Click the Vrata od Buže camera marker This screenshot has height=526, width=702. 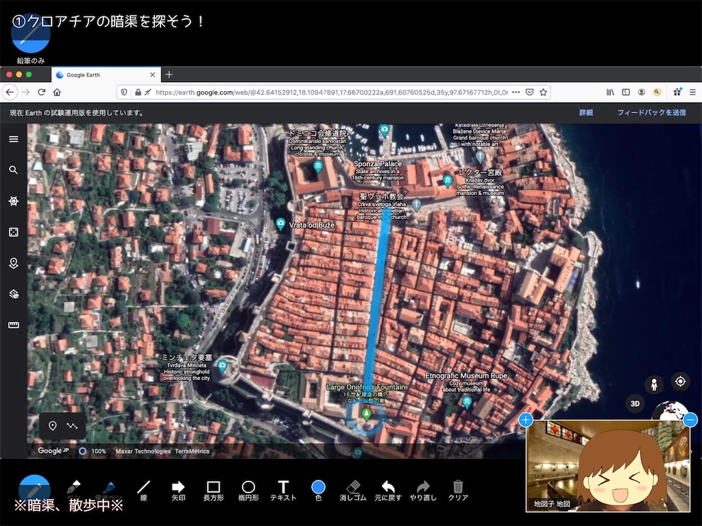[x=280, y=224]
